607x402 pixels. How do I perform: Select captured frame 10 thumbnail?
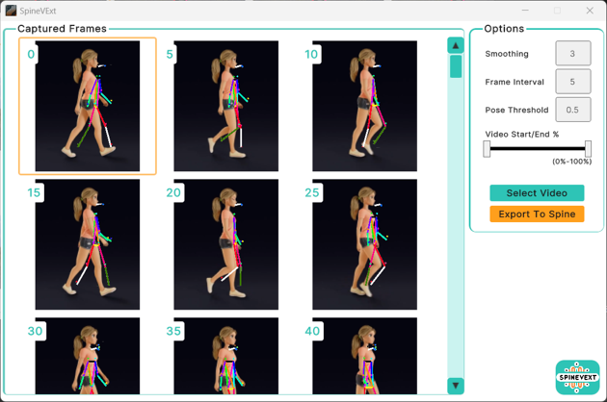click(364, 106)
